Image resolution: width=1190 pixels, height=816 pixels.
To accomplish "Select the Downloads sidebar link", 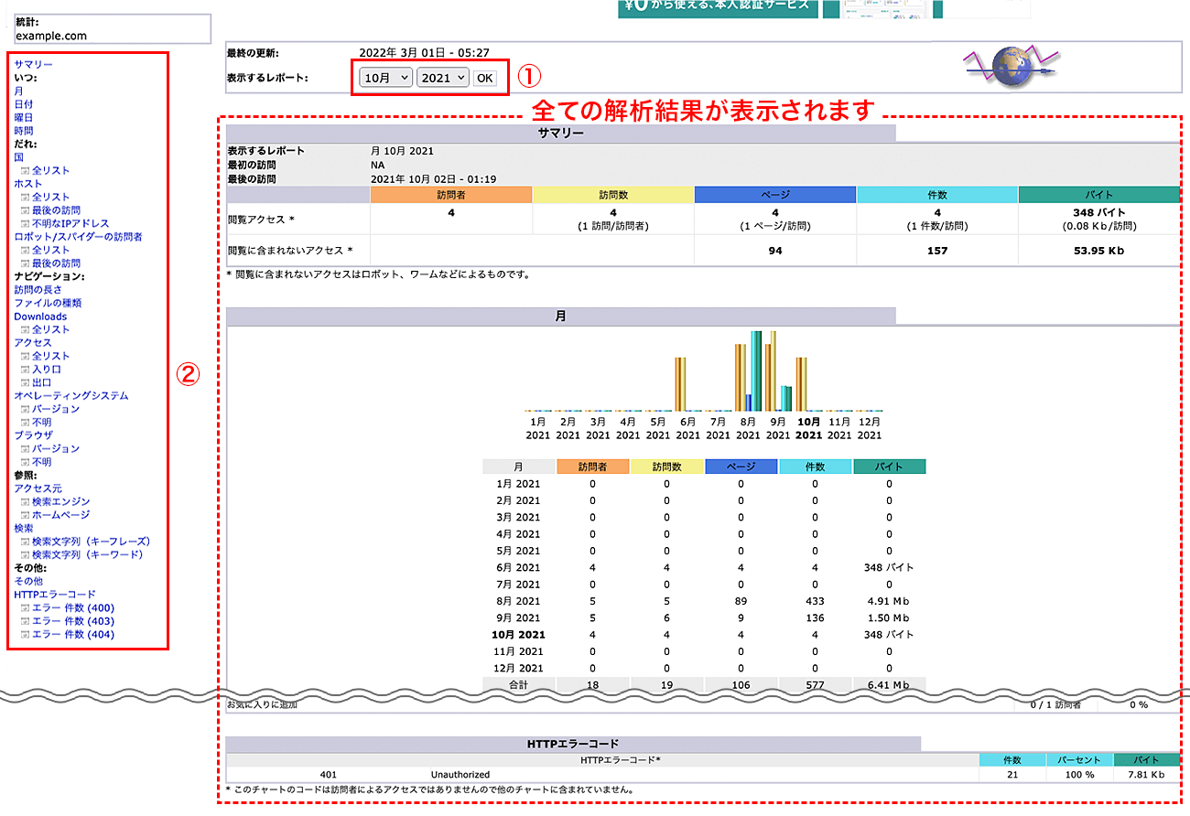I will [x=40, y=317].
